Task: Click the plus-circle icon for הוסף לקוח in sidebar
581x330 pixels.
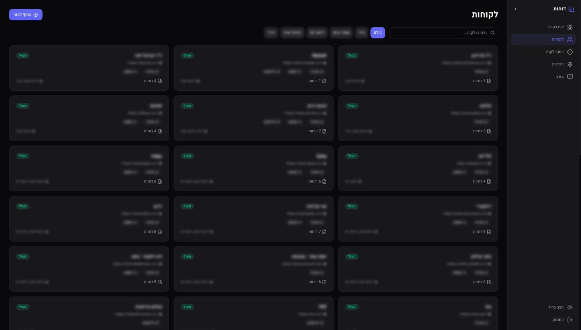Action: 570,52
